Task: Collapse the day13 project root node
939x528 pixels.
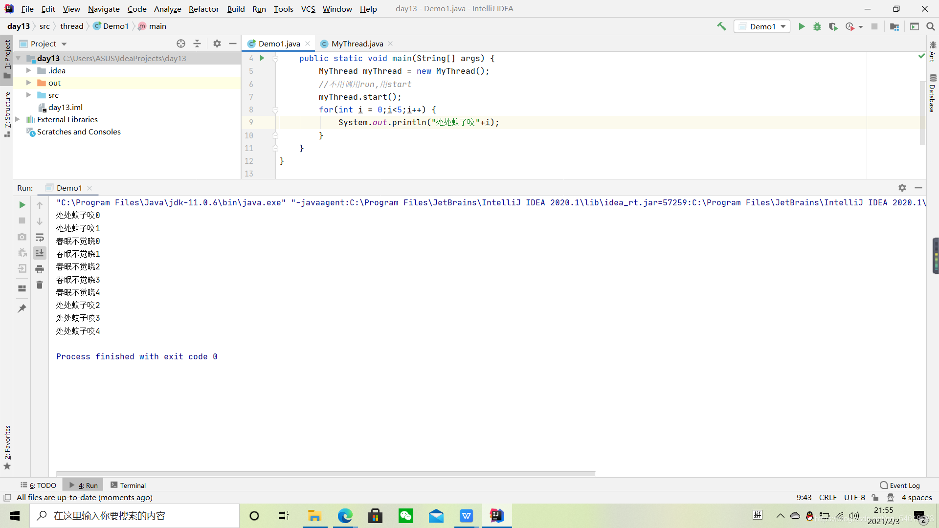Action: coord(19,58)
